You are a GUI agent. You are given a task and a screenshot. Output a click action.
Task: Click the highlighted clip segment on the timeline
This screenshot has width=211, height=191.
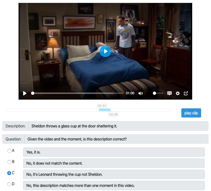(104, 110)
